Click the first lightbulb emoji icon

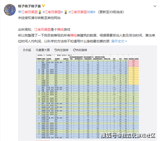40,12
